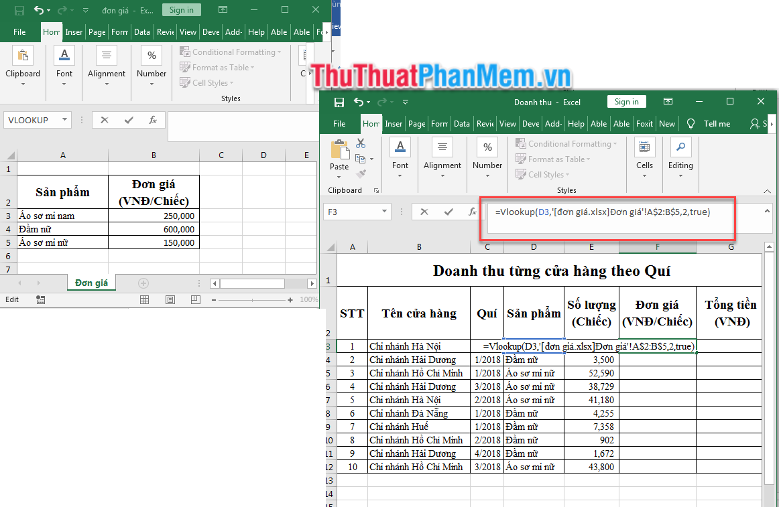Click the zoom plus on the zoom slider
The image size is (779, 507).
[x=290, y=299]
